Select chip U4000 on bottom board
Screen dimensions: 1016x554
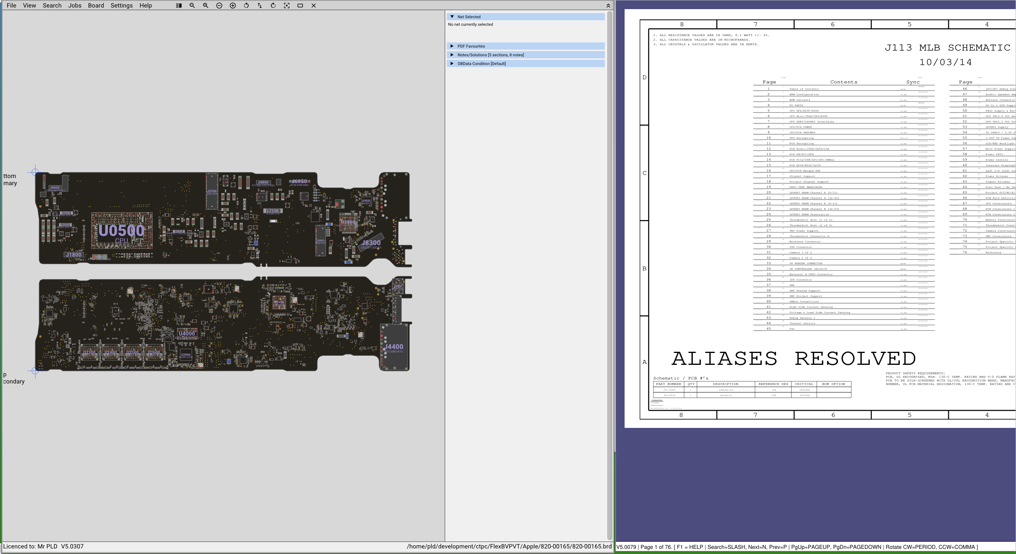click(187, 334)
